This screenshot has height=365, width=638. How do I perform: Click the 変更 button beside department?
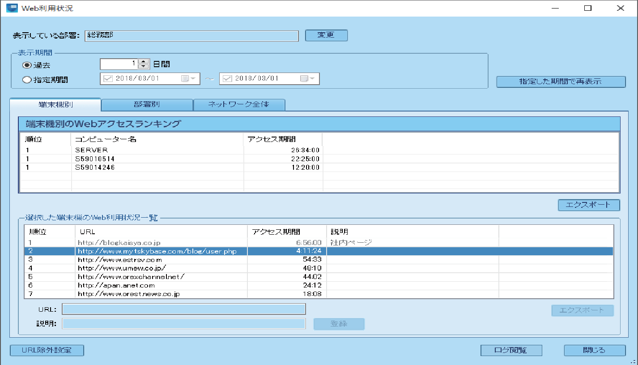coord(326,35)
